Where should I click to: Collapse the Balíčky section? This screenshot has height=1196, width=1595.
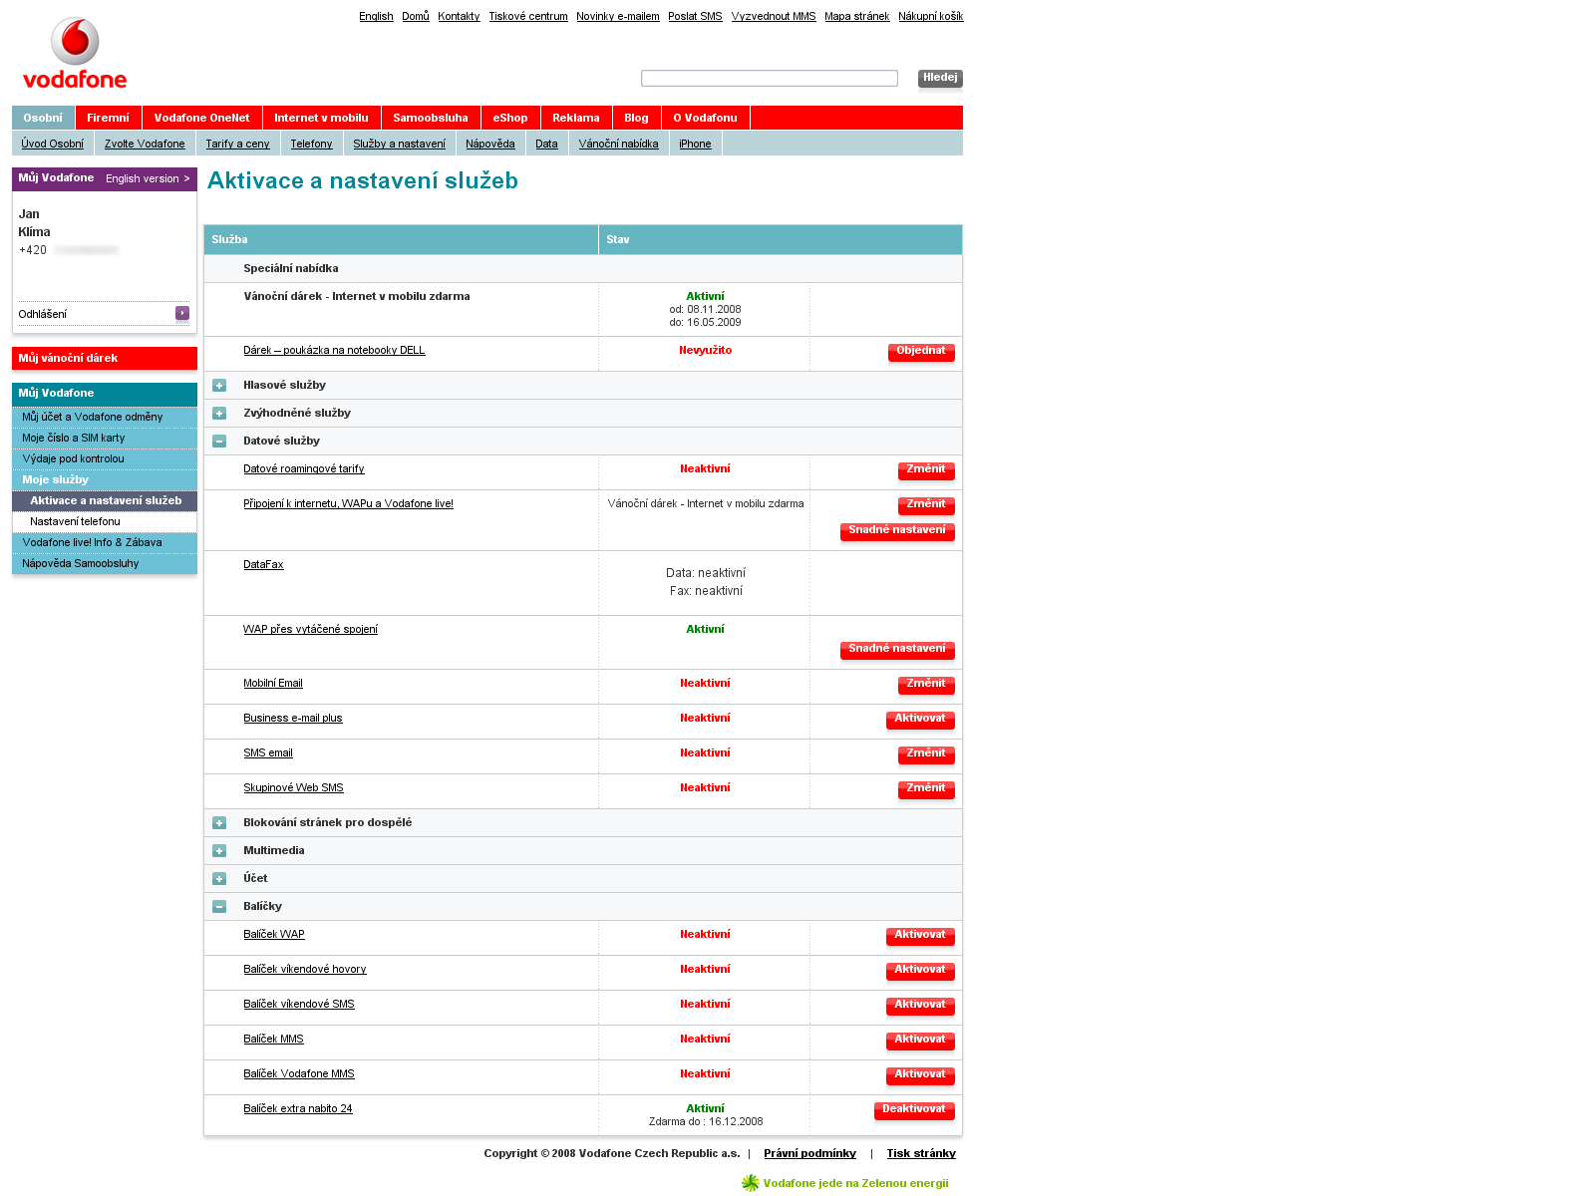(219, 907)
